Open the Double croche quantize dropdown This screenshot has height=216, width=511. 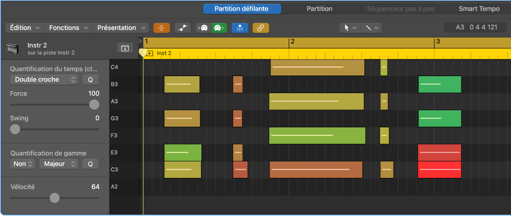pos(44,80)
